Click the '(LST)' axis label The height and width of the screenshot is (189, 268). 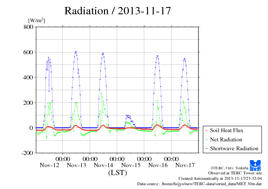click(117, 172)
